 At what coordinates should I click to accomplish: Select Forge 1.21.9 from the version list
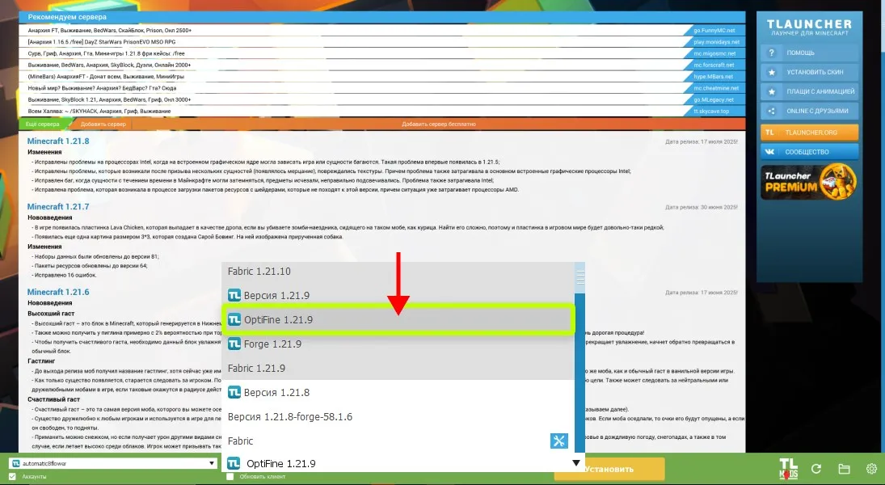tap(398, 344)
